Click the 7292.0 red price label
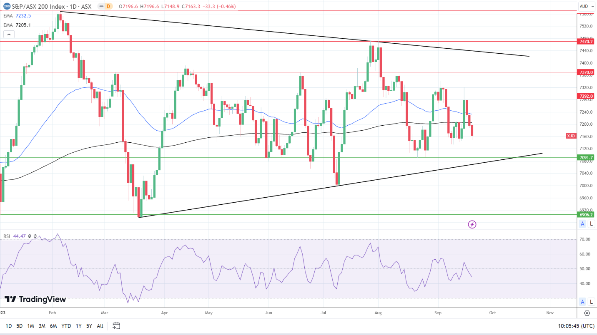This screenshot has height=335, width=597. (x=586, y=96)
